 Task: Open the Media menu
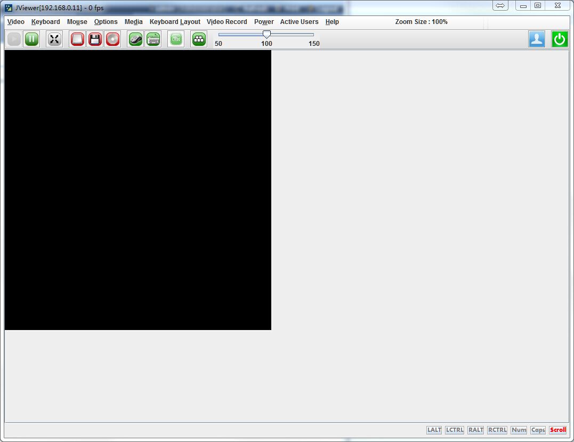tap(134, 22)
